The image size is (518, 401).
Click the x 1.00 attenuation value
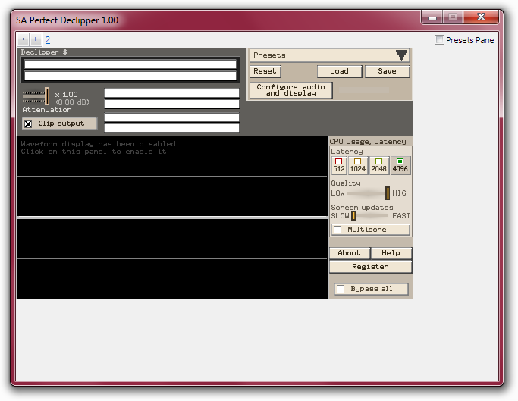(x=67, y=95)
